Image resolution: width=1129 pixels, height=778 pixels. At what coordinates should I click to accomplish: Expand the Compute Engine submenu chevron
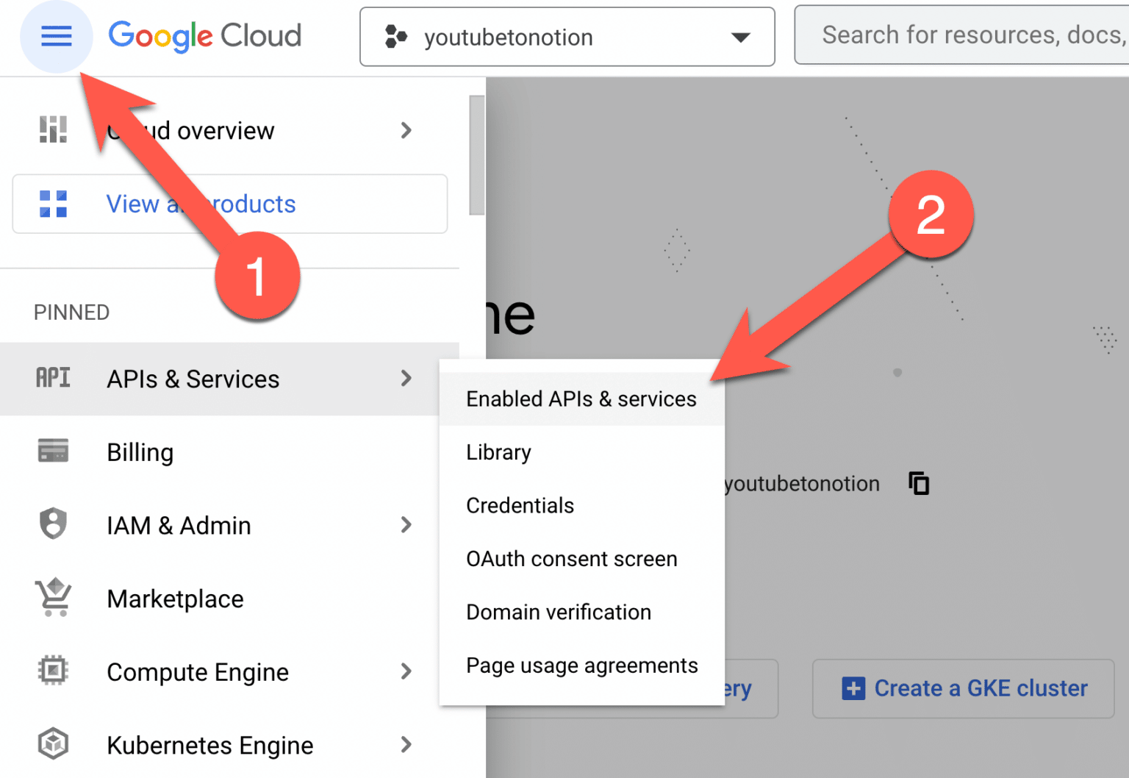tap(406, 671)
